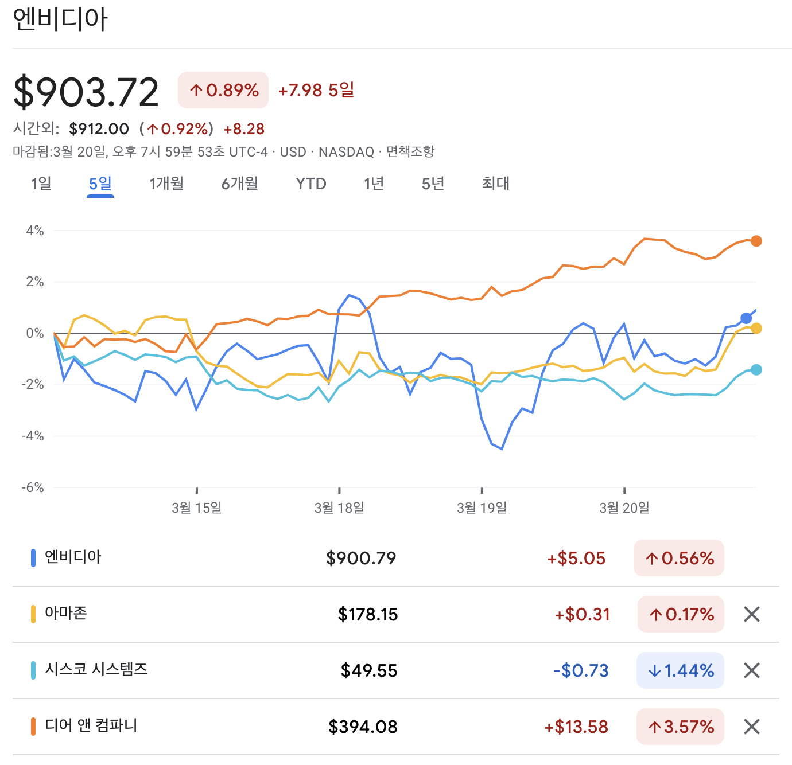Click the 엔비디아 comparison row name
Image resolution: width=792 pixels, height=765 pixels.
pyautogui.click(x=73, y=557)
